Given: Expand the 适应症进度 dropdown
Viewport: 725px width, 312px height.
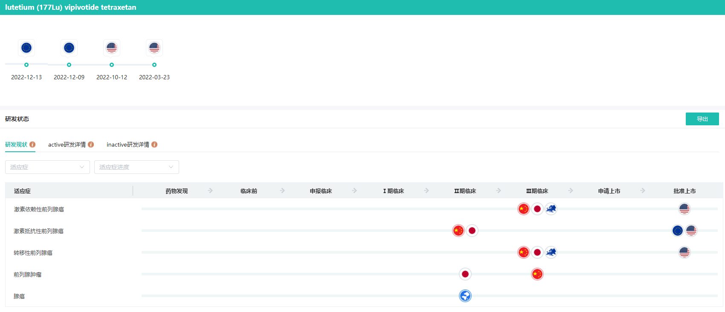Looking at the screenshot, I should (136, 167).
